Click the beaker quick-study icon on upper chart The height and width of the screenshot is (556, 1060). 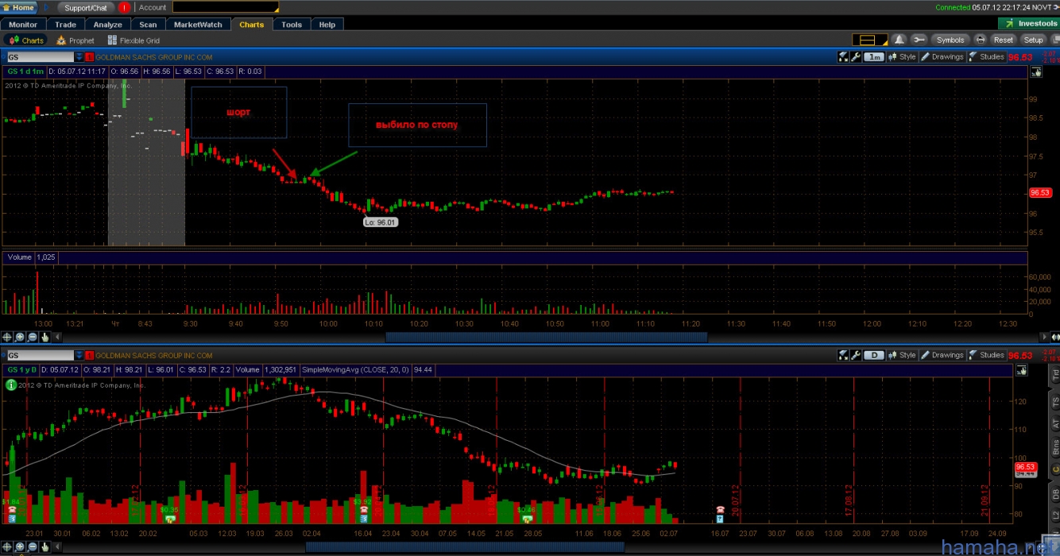coord(843,57)
